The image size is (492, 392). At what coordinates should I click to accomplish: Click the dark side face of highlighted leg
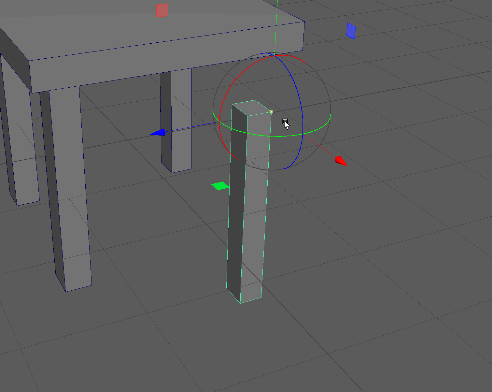235,212
